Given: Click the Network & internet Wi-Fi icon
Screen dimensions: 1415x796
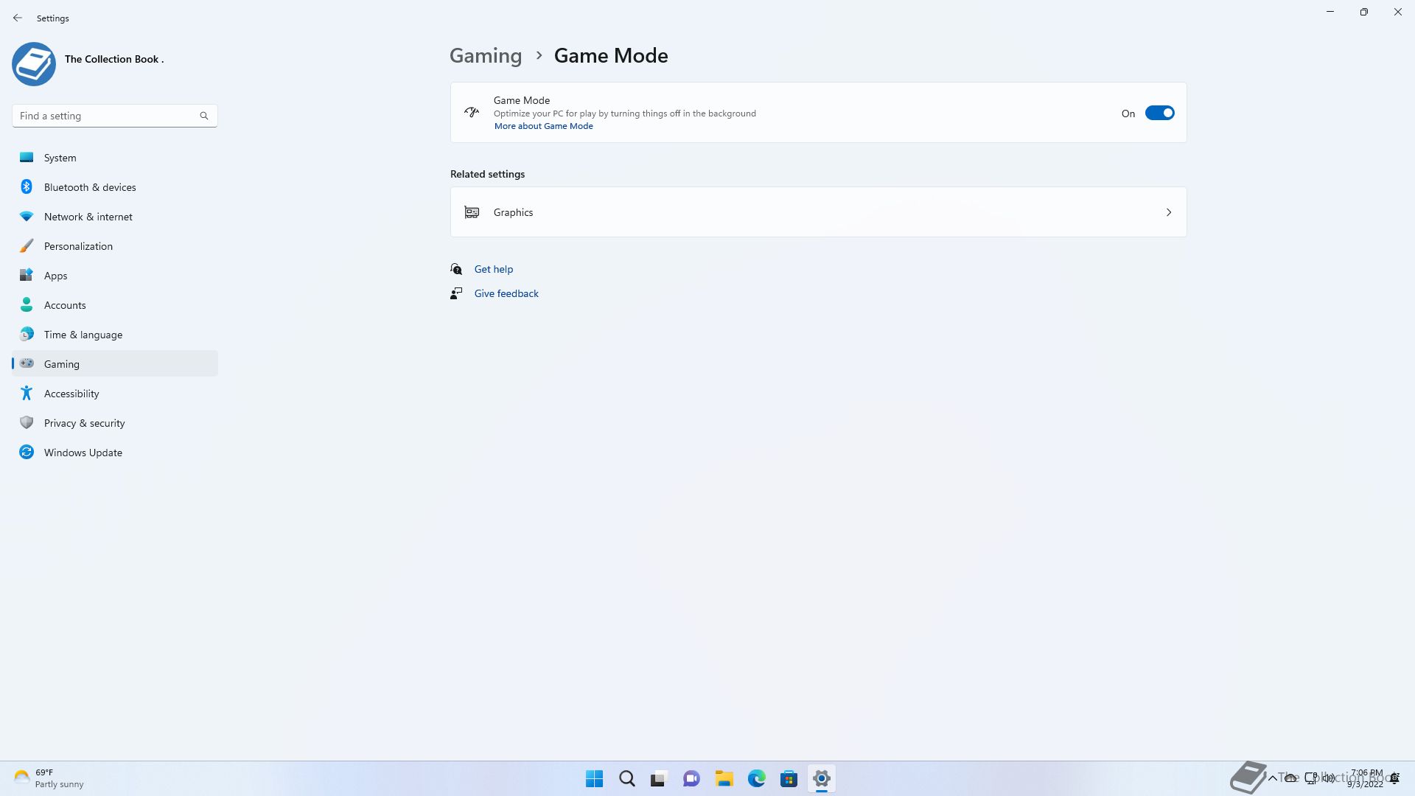Looking at the screenshot, I should [x=27, y=217].
